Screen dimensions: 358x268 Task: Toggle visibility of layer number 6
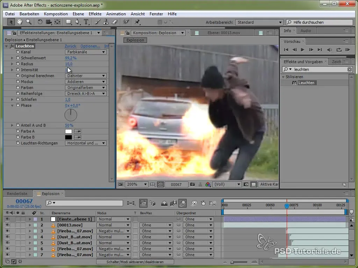click(x=7, y=249)
